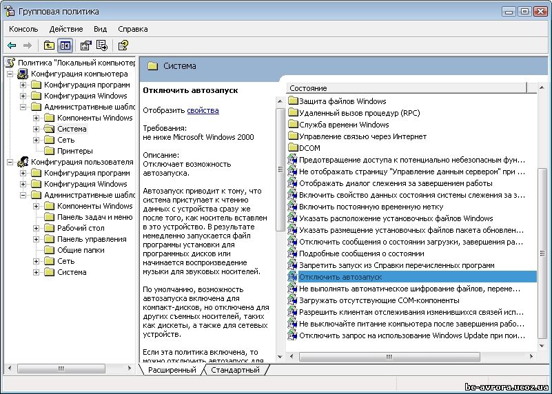Viewport: 552px width, 394px height.
Task: Select policy "Предотвращение доступа к потенциально небезопасным"
Action: point(412,160)
